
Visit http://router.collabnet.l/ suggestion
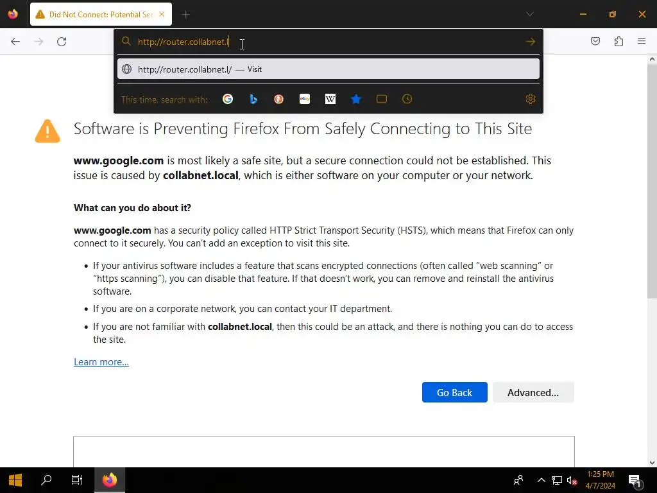coord(328,69)
